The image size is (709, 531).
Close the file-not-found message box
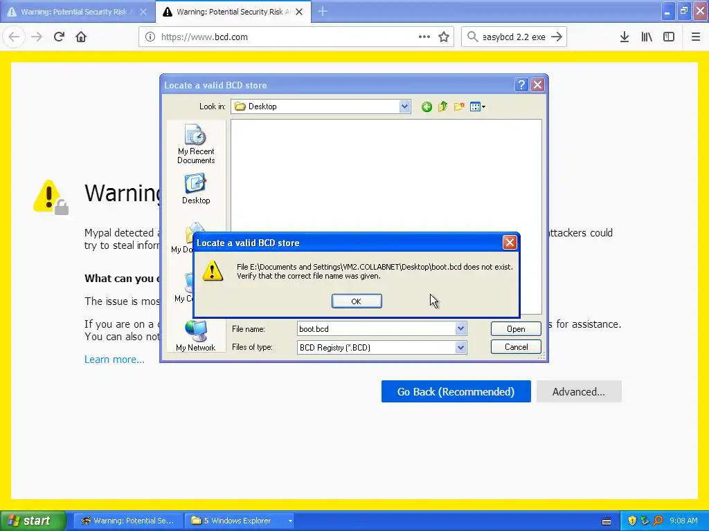[x=510, y=243]
